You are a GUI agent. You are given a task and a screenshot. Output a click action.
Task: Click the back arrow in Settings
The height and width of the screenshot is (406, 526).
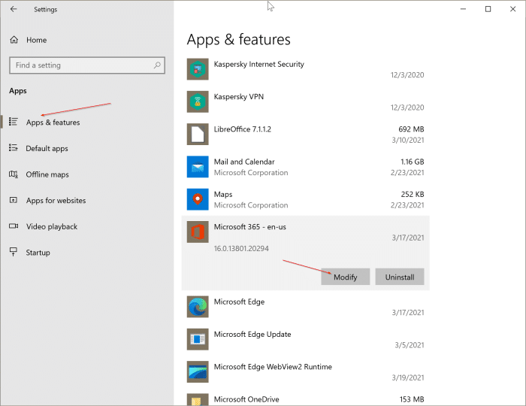pyautogui.click(x=14, y=10)
